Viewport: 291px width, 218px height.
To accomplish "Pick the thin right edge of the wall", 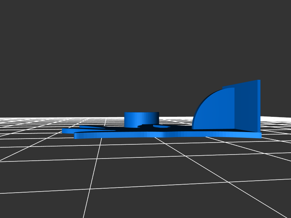I will pyautogui.click(x=259, y=106).
